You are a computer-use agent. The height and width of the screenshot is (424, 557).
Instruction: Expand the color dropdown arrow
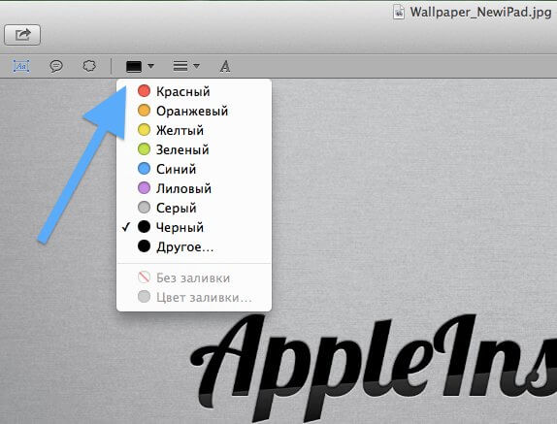point(151,66)
